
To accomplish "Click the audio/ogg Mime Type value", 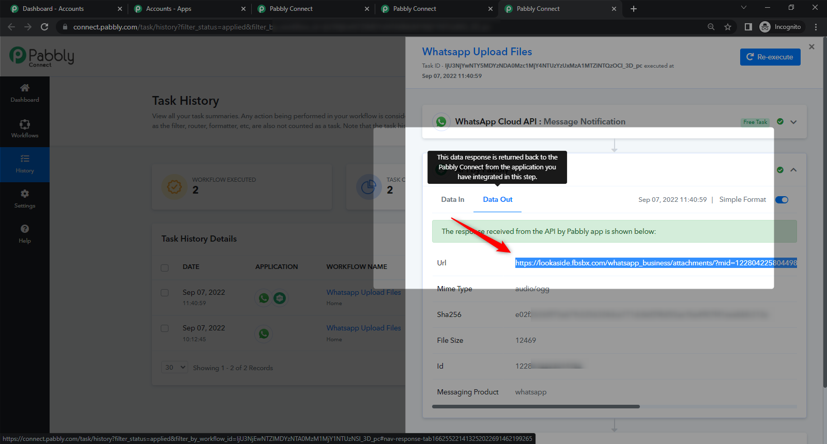I will (x=532, y=289).
